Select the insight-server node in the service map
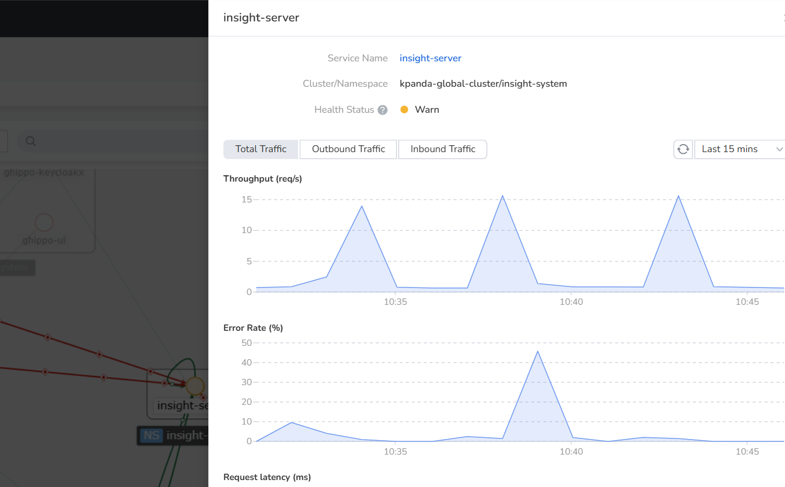Image resolution: width=785 pixels, height=487 pixels. (x=195, y=386)
